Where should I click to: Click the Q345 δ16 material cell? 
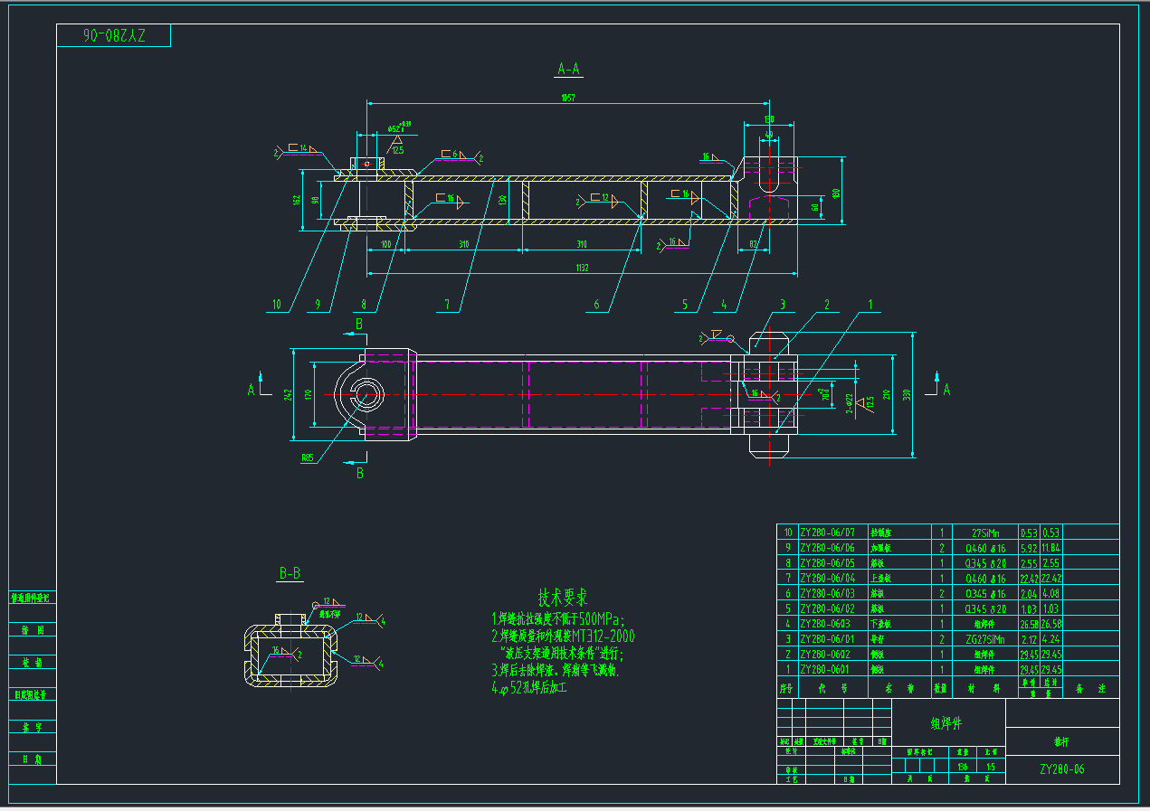(985, 594)
